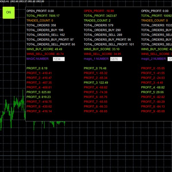The width and height of the screenshot is (172, 172).
Task: Select the PROFIT_5: 29.66 entry
Action: (153, 92)
